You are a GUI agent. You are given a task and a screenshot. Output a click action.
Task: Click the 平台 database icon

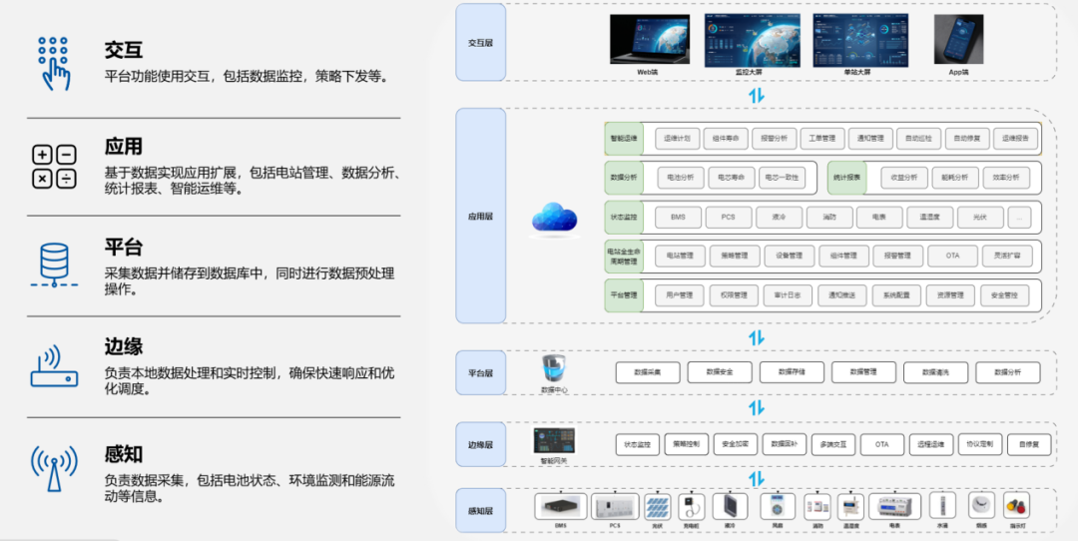54,266
